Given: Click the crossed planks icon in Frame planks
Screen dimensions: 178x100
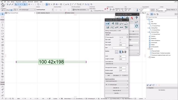Looking at the screenshot, I should pyautogui.click(x=112, y=27).
